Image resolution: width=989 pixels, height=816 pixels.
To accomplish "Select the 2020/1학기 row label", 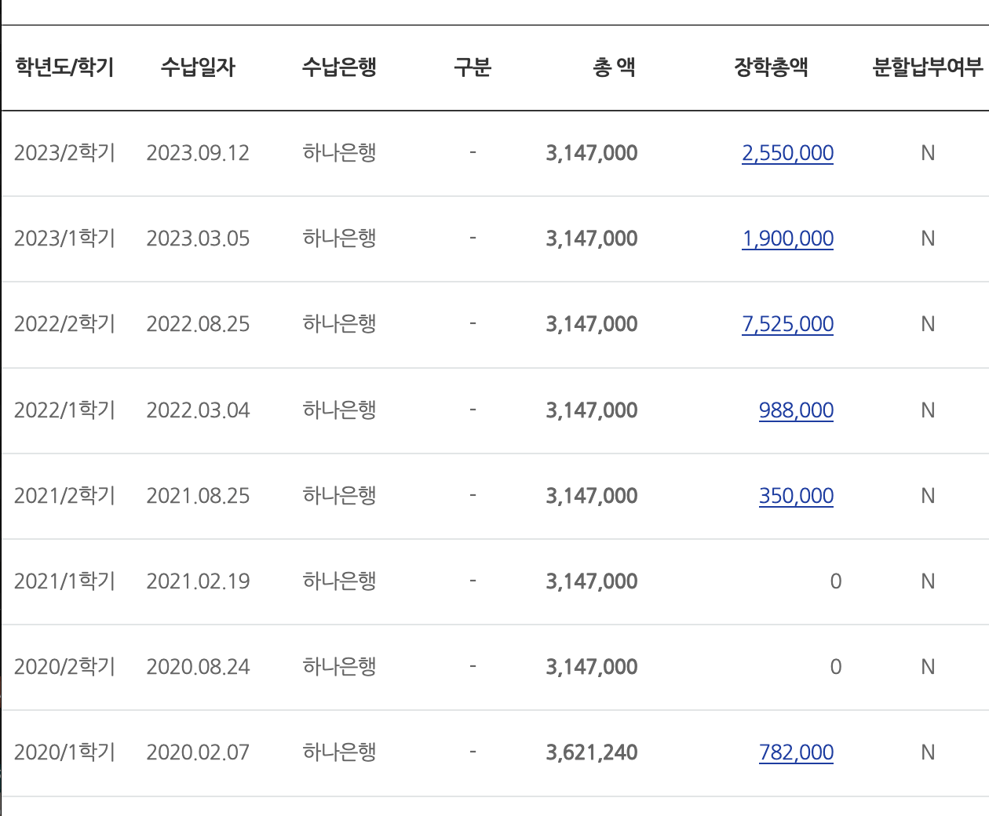I will pos(64,752).
